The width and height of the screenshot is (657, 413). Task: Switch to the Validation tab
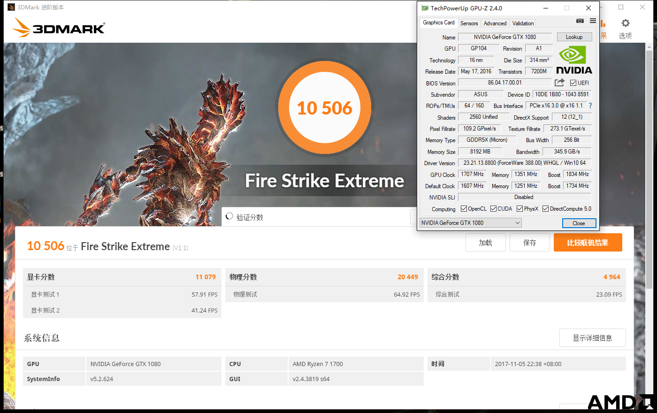[523, 23]
